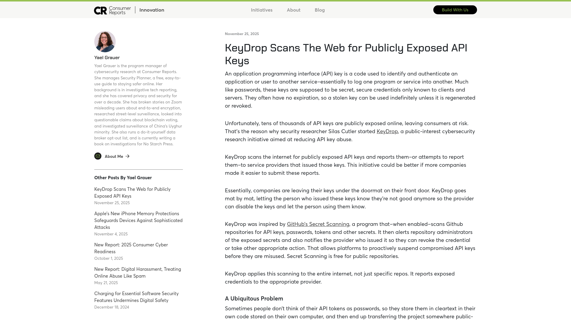Screen dimensions: 571x321
Task: Click the A Ubiquitous Problem heading
Action: point(254,298)
